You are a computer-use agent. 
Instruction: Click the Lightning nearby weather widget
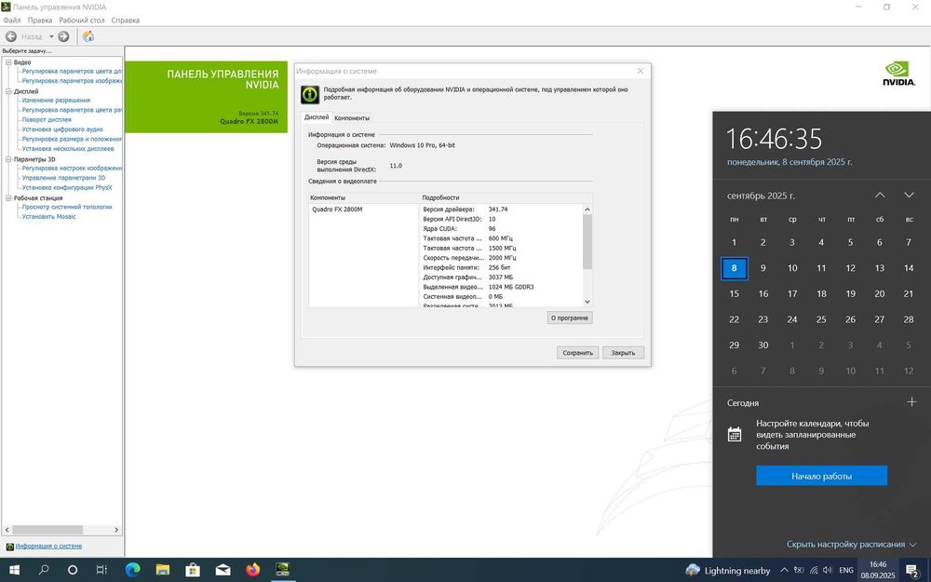727,570
